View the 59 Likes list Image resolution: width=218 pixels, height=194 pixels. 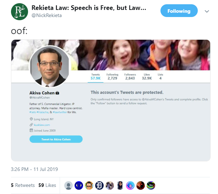(47, 185)
